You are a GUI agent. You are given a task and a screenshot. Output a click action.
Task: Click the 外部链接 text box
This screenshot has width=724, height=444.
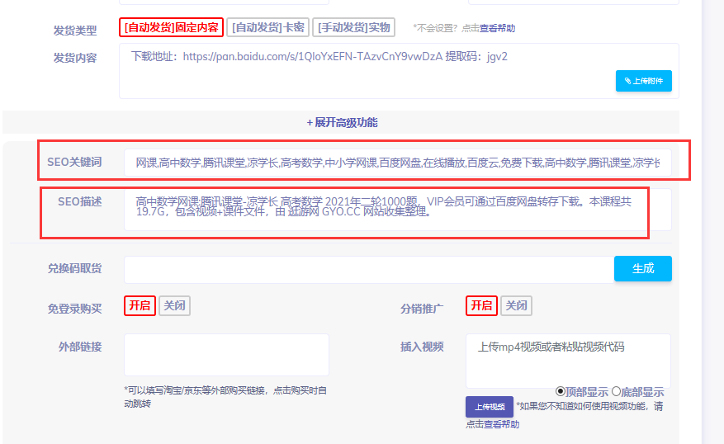[226, 355]
